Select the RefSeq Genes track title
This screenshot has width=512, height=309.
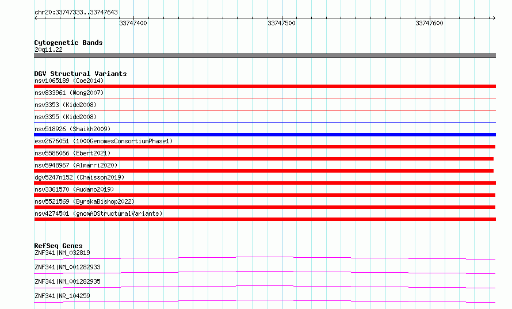click(x=59, y=246)
